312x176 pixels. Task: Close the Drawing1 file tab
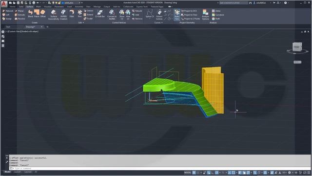(x=41, y=27)
